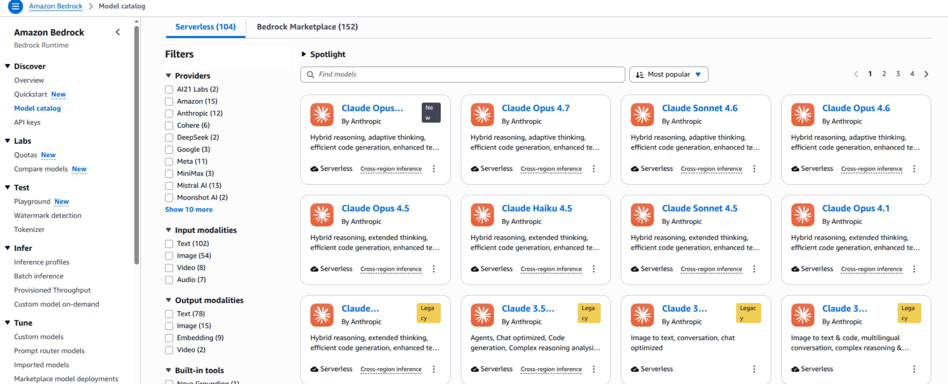948x384 pixels.
Task: Click the search magnifier icon in Find models
Action: click(x=310, y=75)
